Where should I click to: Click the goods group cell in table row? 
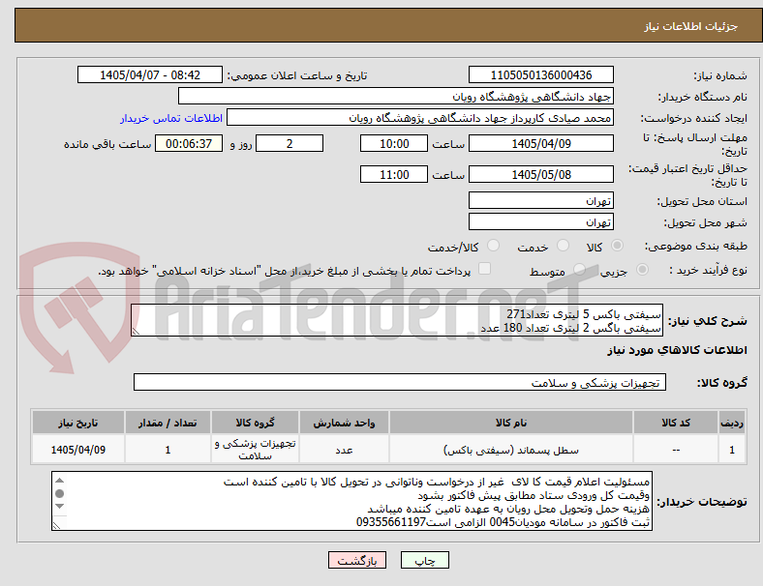[x=255, y=450]
